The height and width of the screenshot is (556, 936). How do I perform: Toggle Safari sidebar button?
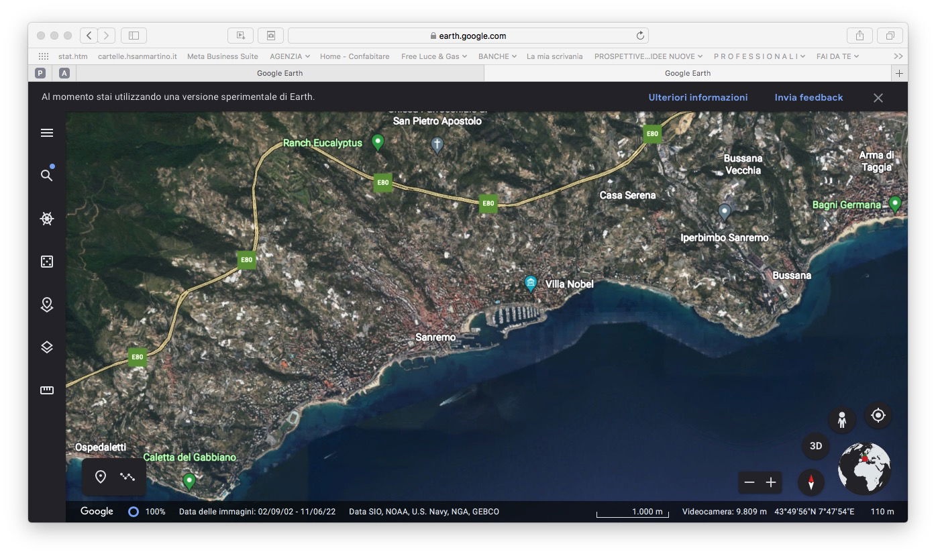(x=134, y=36)
